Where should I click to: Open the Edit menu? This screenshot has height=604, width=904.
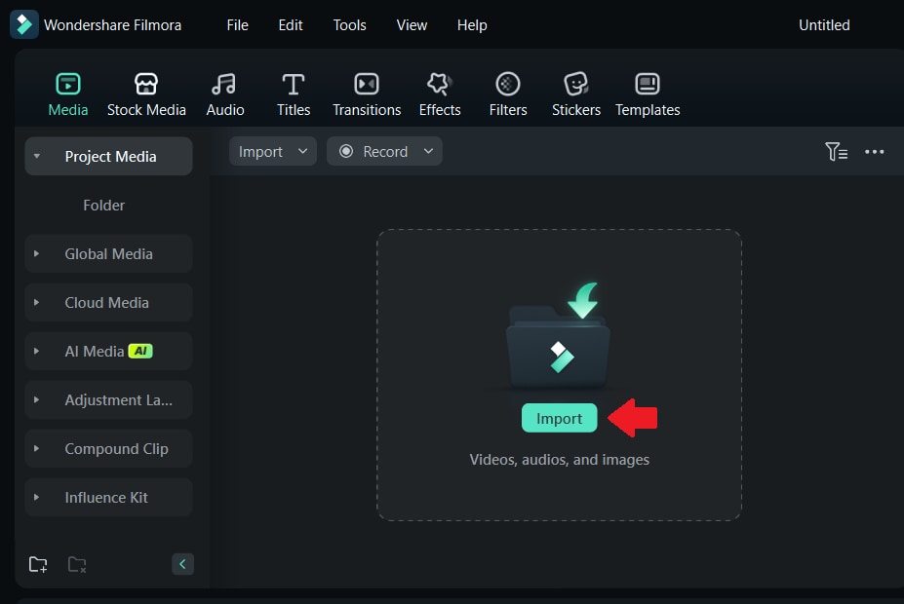pyautogui.click(x=291, y=25)
